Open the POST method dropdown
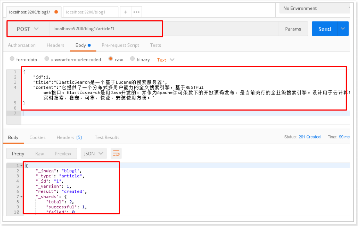This screenshot has width=358, height=226. [x=28, y=29]
